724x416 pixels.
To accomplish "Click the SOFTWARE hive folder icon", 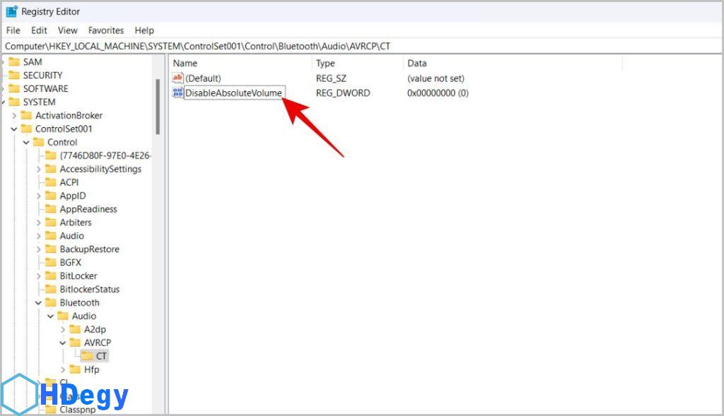I will (13, 88).
